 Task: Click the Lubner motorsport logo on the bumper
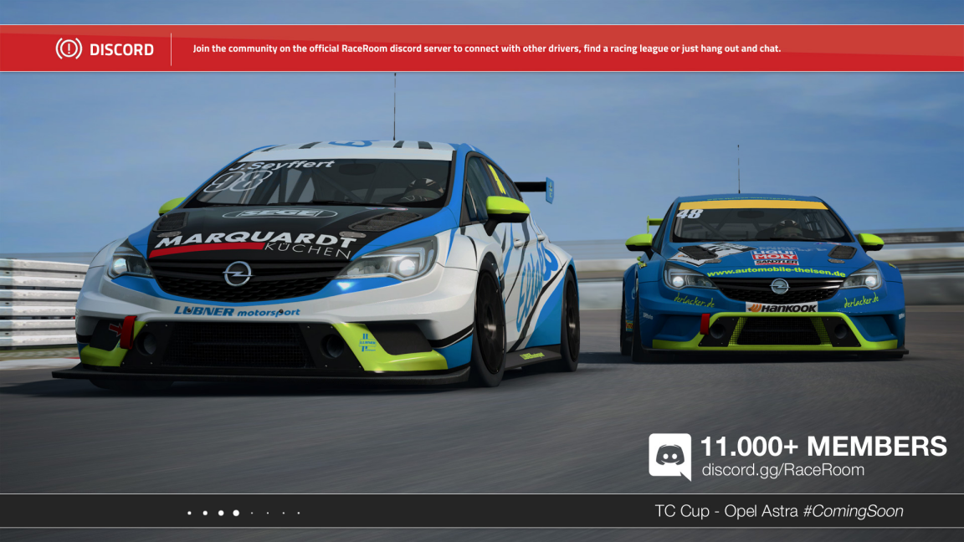[237, 311]
